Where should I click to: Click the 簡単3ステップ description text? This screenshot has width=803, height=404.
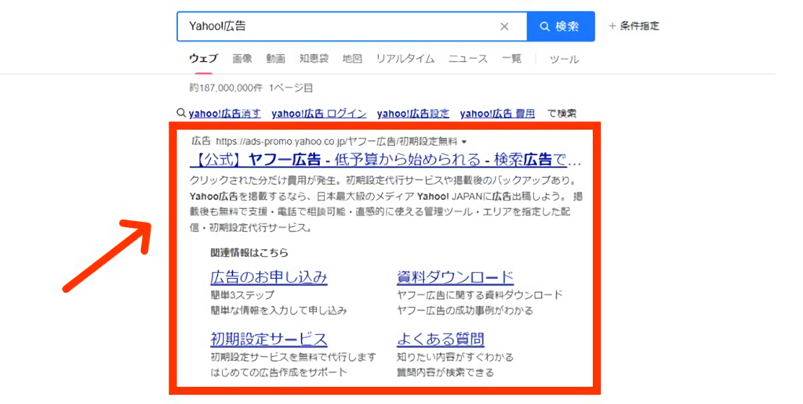[243, 295]
